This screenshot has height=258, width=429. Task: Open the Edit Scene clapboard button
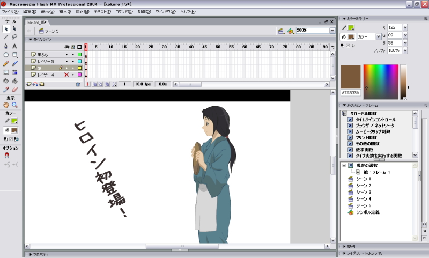[x=280, y=31]
